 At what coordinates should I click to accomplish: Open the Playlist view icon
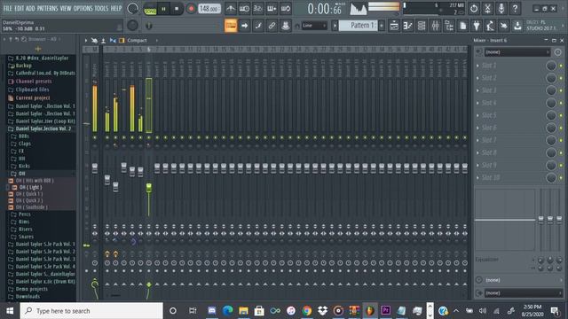(394, 26)
